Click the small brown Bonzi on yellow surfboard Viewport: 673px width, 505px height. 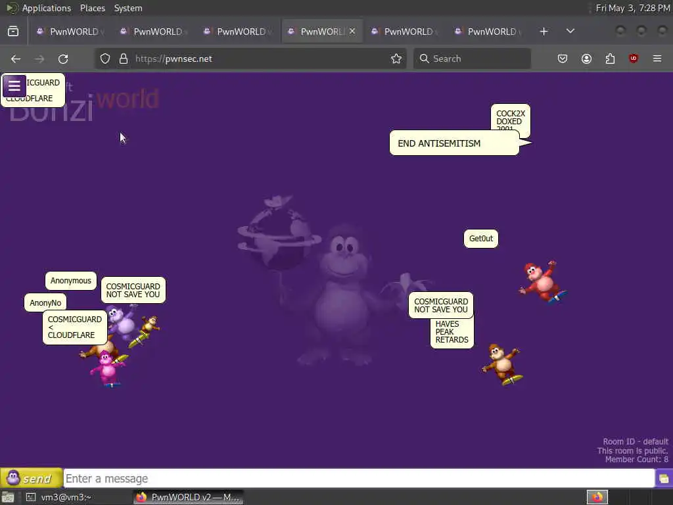click(x=146, y=331)
